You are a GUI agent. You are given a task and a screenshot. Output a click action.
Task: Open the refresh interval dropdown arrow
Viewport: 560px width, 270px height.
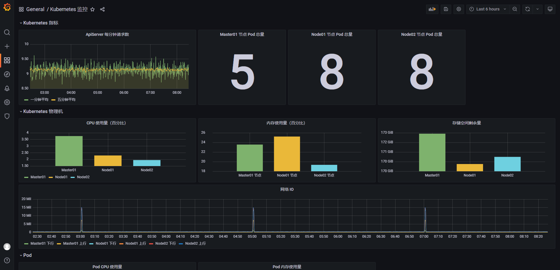pyautogui.click(x=538, y=9)
